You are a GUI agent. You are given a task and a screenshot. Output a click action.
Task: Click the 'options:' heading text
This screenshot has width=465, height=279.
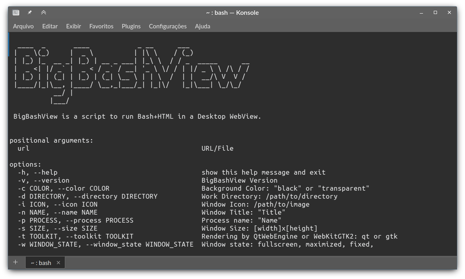(25, 164)
